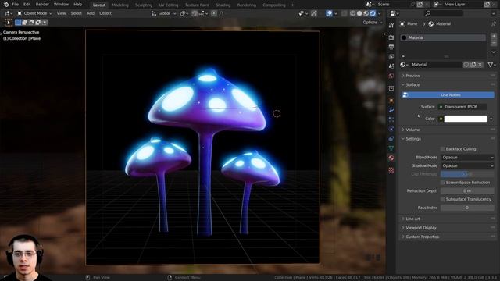Open the File menu
Viewport: 500px width, 281px height.
(15, 5)
